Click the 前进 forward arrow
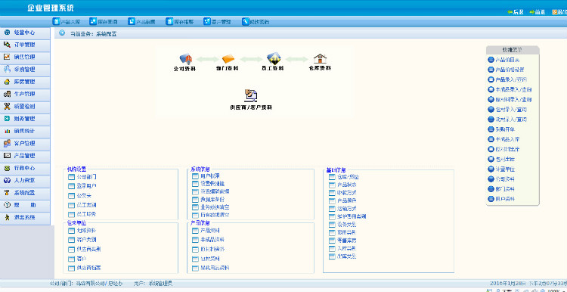567x292 pixels. coord(532,12)
